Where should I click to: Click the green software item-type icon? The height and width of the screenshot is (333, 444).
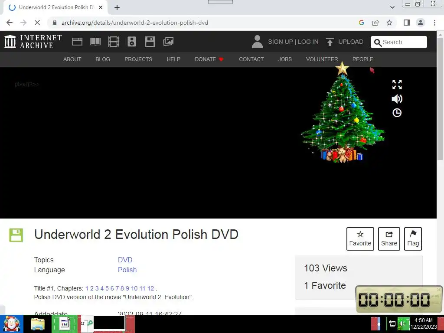(x=16, y=235)
